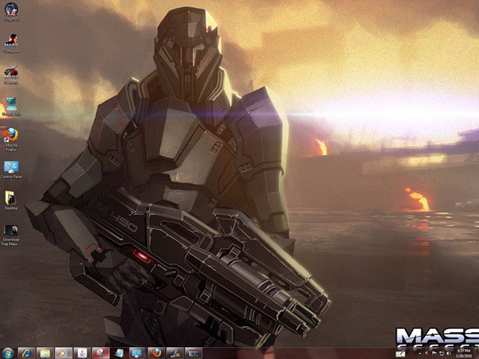Open the Network desktop icon
The width and height of the screenshot is (479, 359).
coord(11,75)
